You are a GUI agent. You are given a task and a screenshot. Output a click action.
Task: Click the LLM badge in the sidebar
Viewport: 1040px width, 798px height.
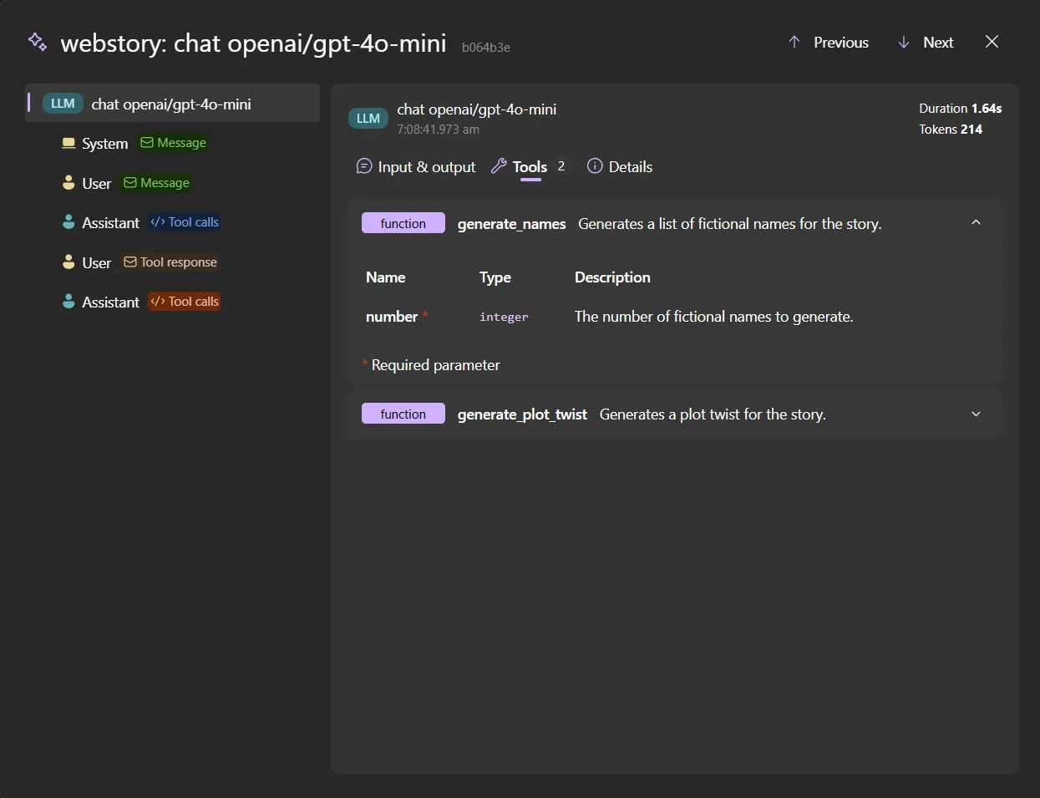(62, 103)
